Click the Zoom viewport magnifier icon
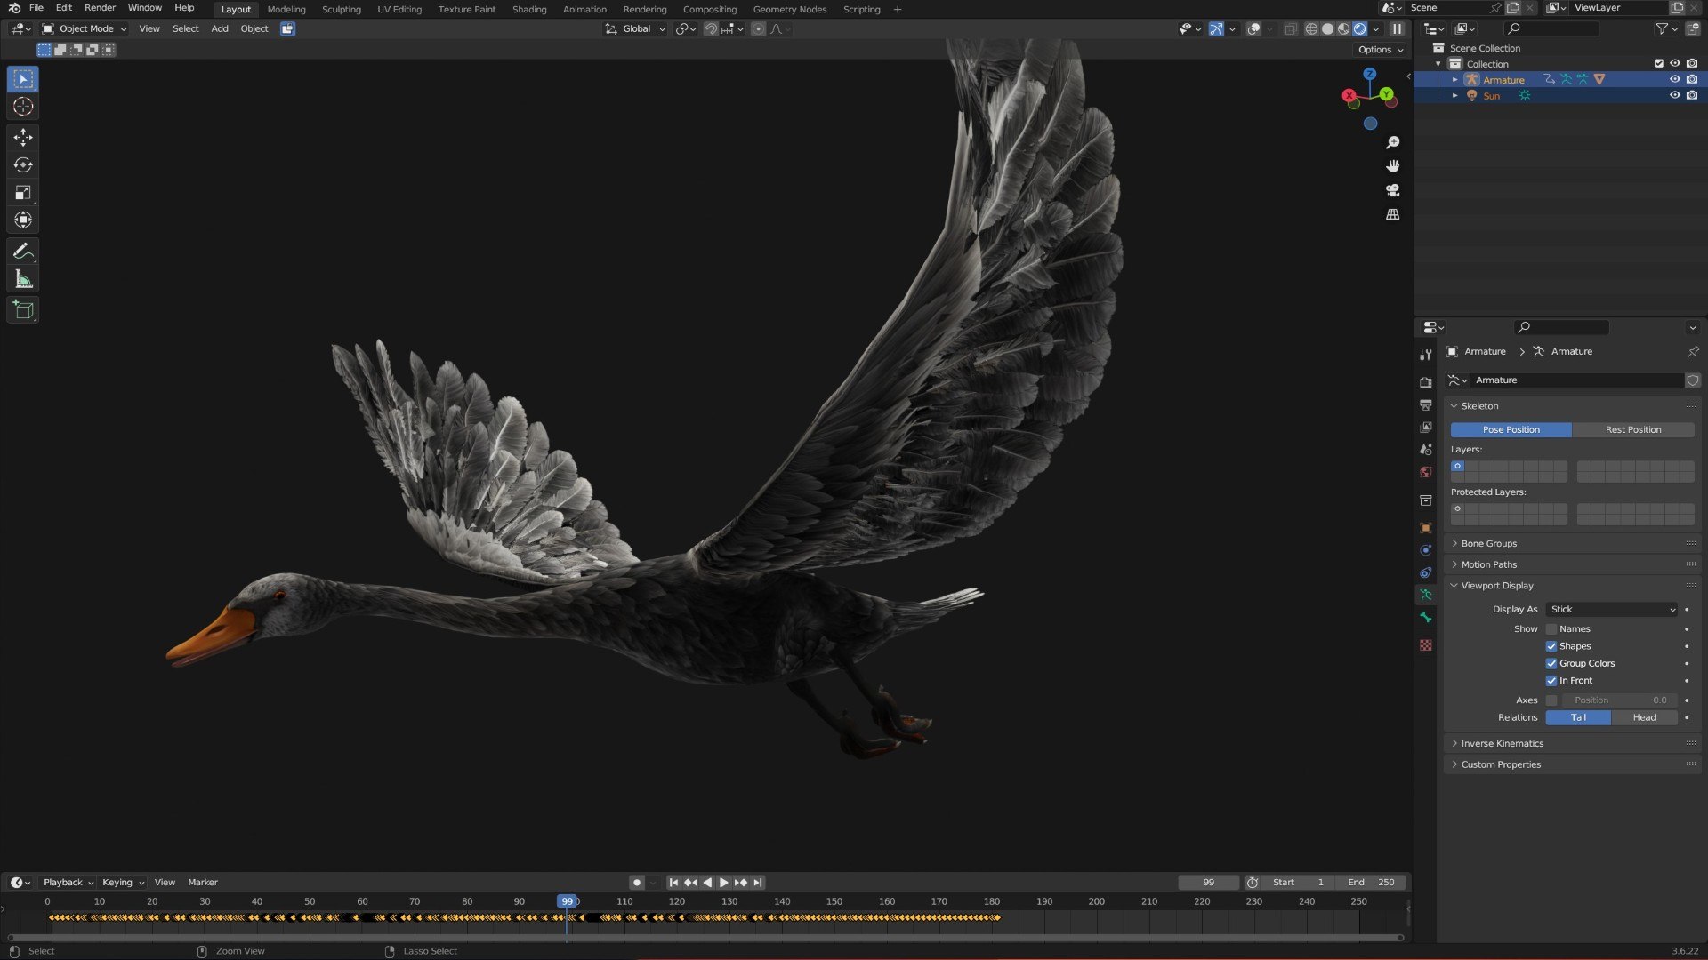This screenshot has height=960, width=1708. (1393, 142)
